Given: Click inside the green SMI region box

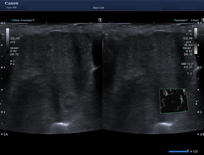Looking at the screenshot, I should point(174,101).
